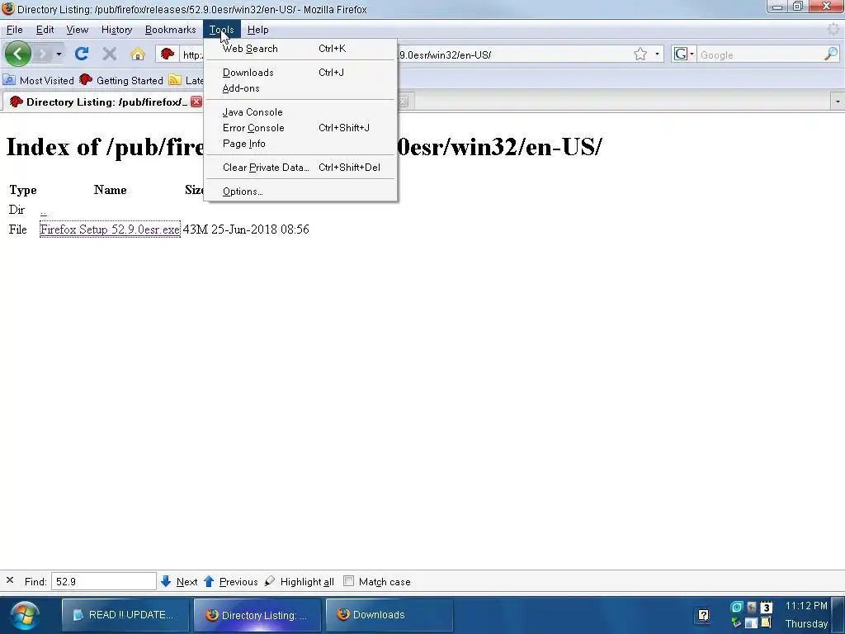Reload the page with the blue Reload icon
The image size is (845, 634).
(82, 54)
